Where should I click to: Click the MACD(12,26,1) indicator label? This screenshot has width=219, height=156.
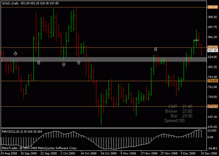[x=12, y=132]
